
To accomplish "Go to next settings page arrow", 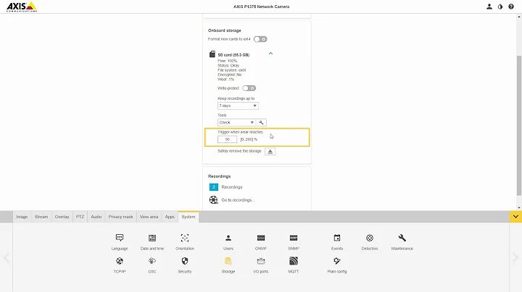I will (x=515, y=257).
